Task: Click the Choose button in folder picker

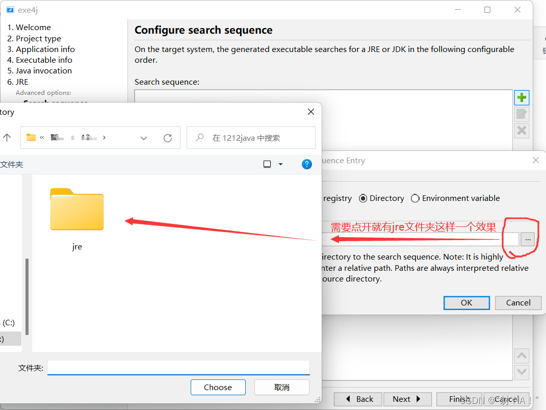Action: [218, 387]
